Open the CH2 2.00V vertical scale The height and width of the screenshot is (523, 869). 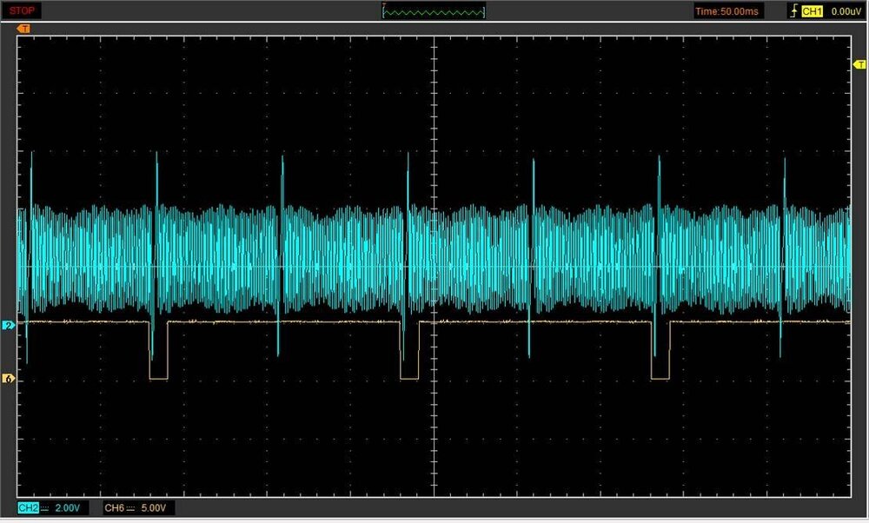coord(68,507)
